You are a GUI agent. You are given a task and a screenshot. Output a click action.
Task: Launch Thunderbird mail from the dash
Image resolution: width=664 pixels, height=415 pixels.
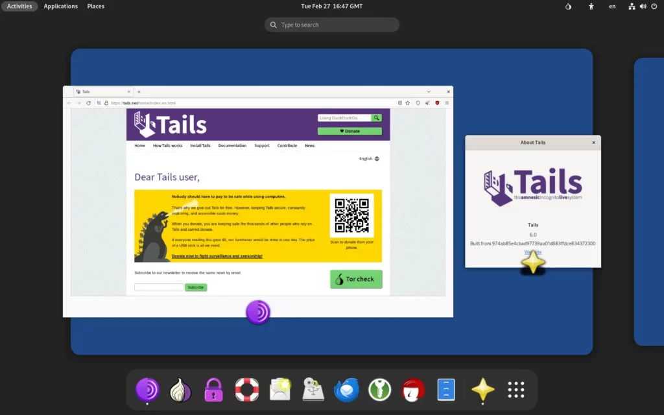click(x=346, y=390)
